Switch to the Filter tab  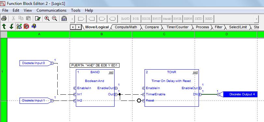[x=218, y=27]
